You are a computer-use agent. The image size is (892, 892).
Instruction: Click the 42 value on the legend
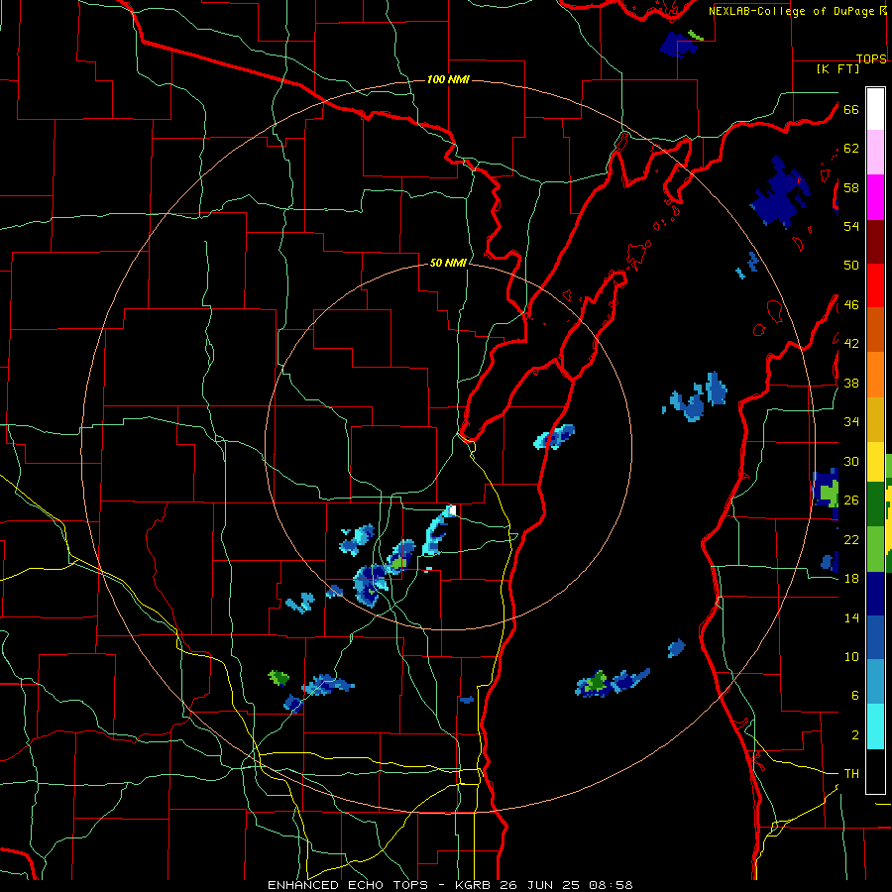[851, 344]
